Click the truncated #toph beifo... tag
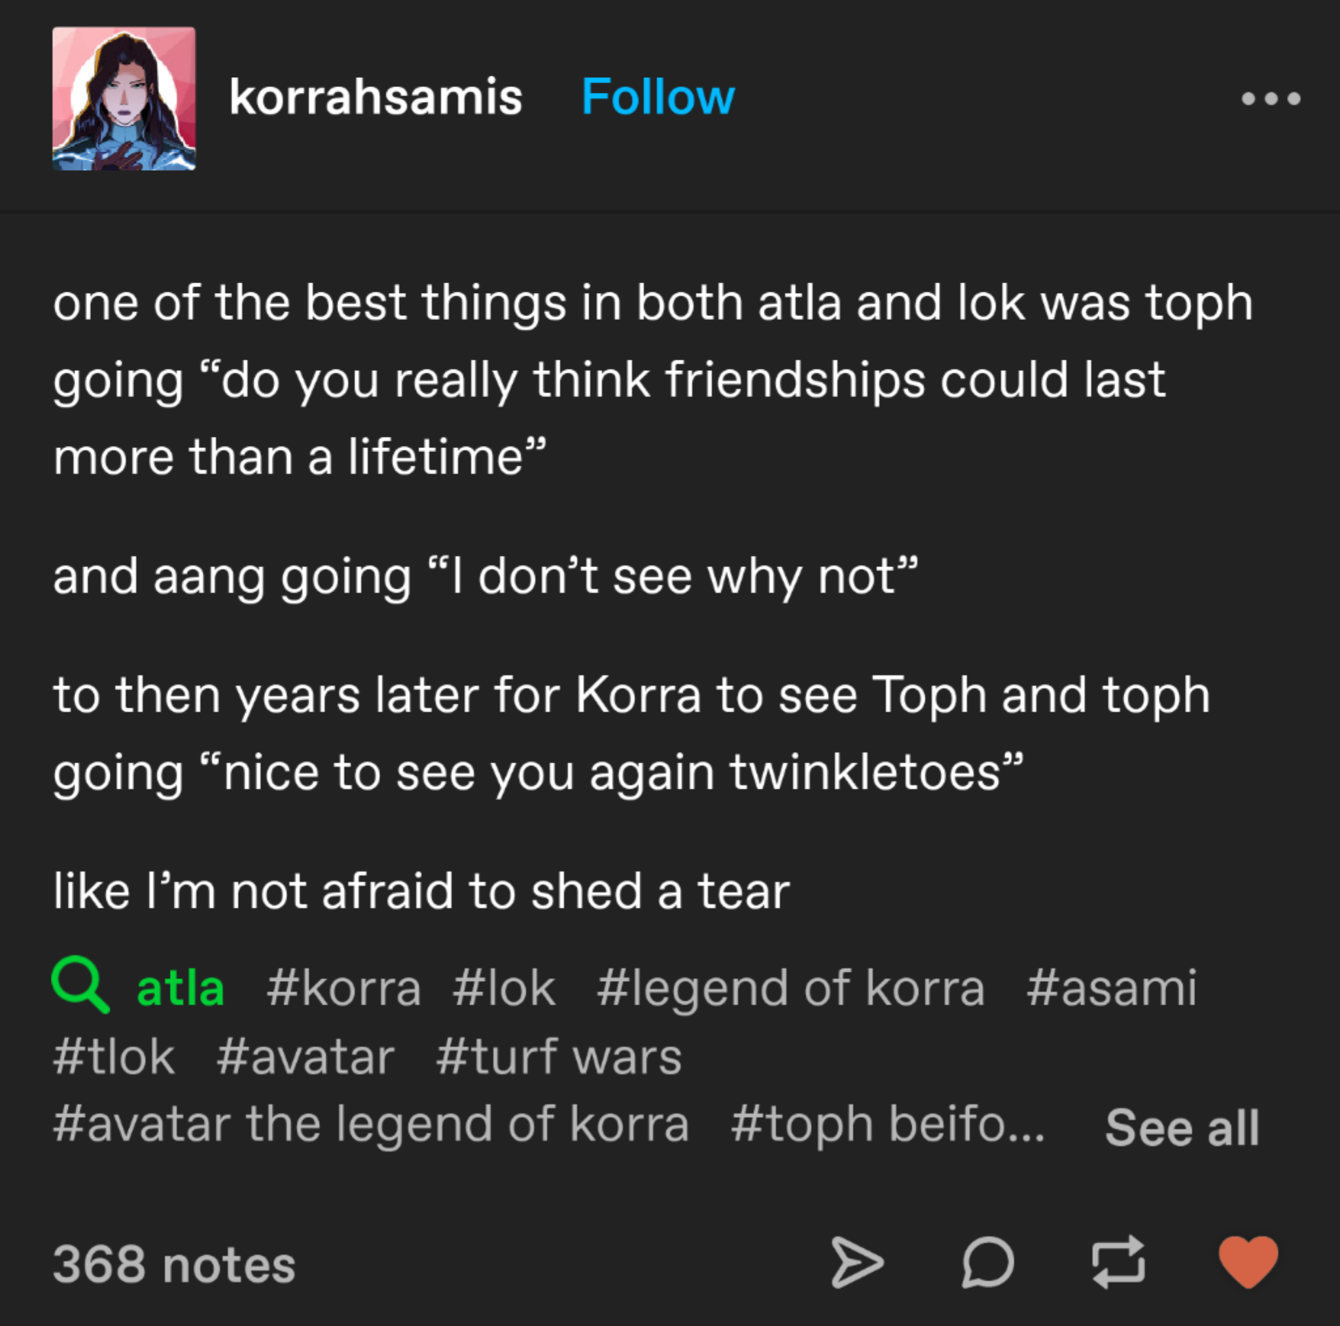 point(887,1124)
